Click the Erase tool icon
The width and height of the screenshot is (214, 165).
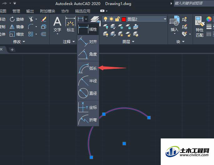click(44, 19)
